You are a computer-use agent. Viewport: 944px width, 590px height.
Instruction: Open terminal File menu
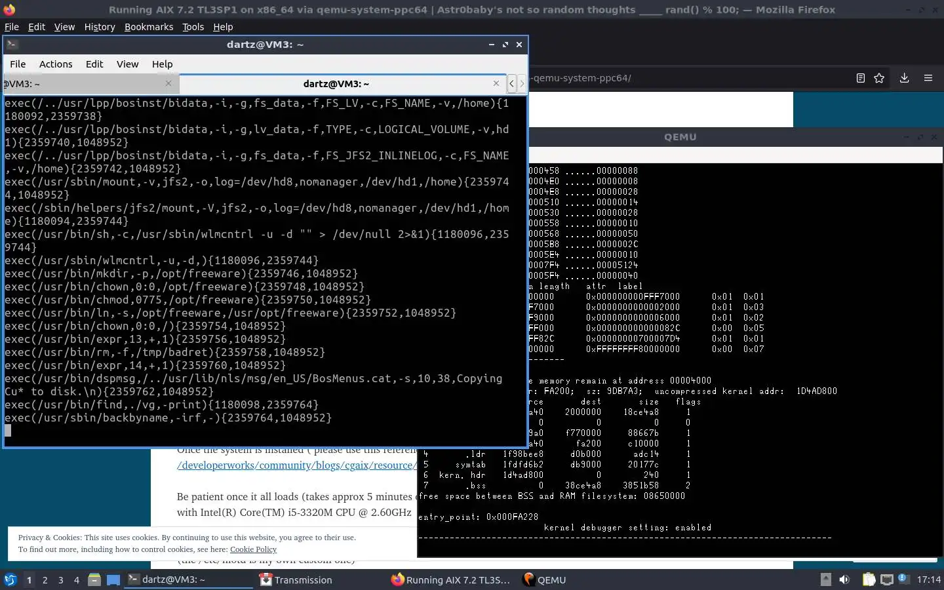tap(18, 64)
